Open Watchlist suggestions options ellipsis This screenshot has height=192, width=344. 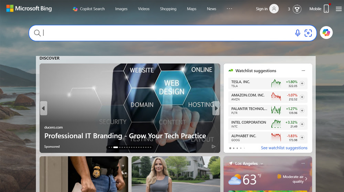303,70
